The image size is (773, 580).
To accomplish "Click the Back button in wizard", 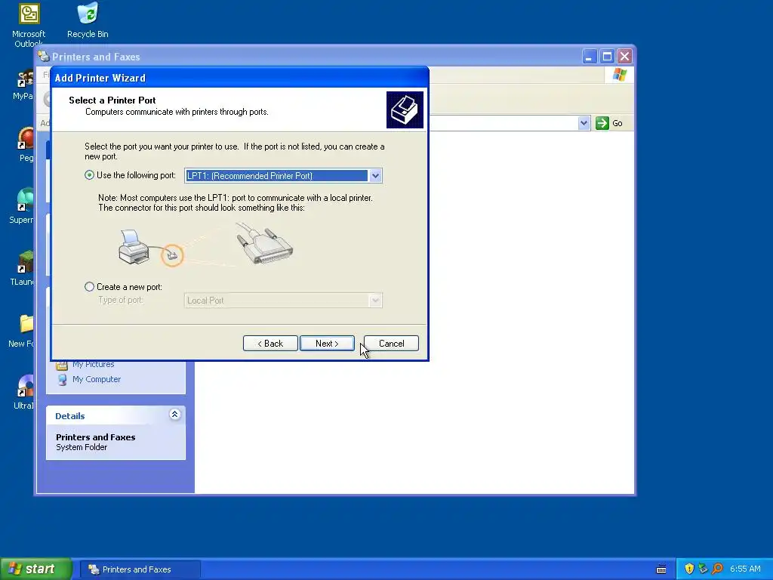I will (270, 344).
